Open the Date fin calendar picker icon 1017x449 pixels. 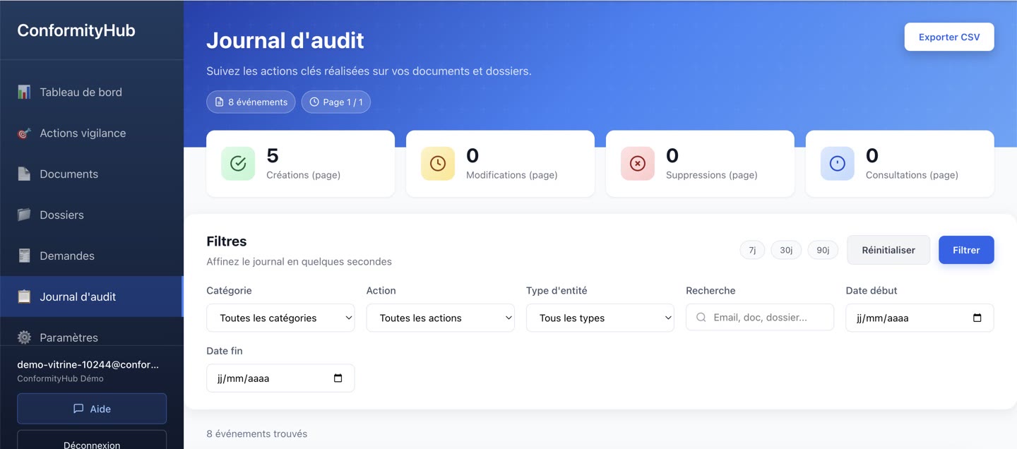click(x=338, y=378)
